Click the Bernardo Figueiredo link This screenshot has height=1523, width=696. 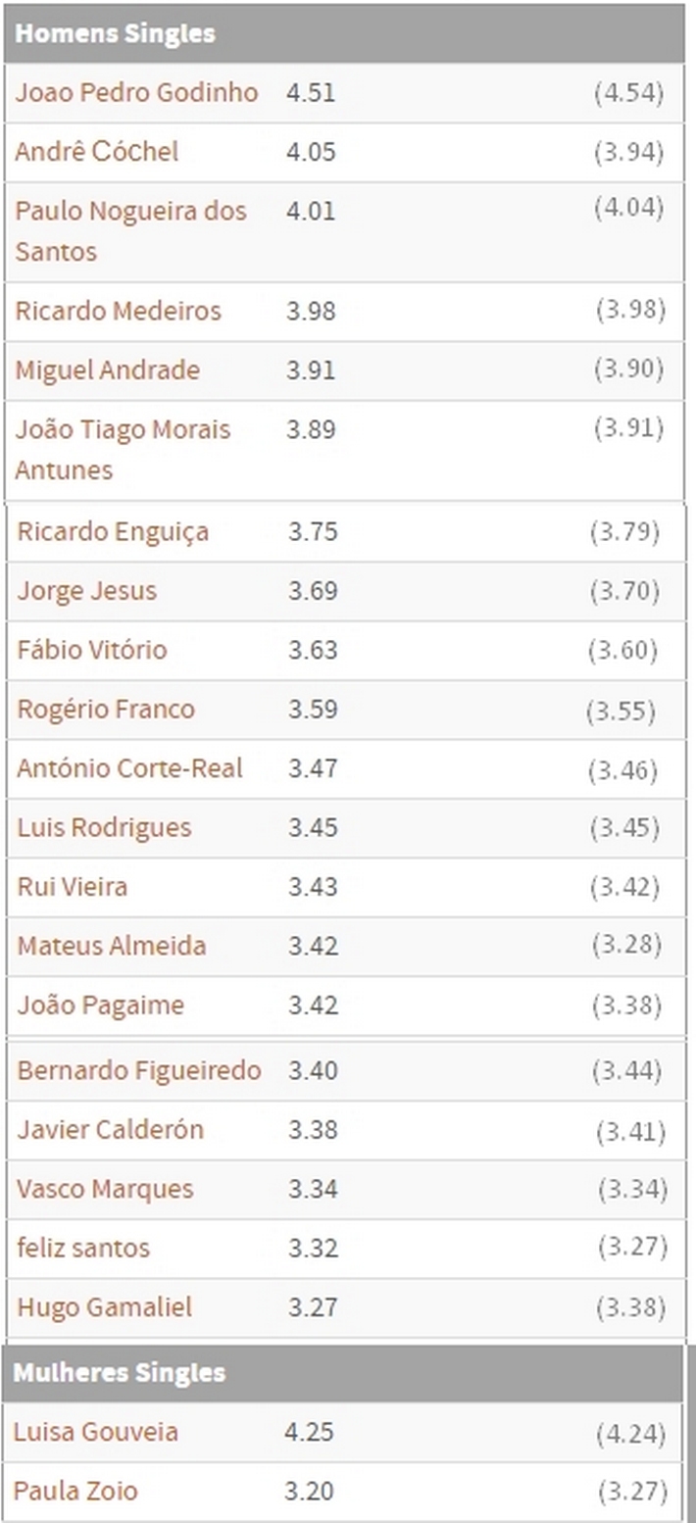[x=139, y=1070]
